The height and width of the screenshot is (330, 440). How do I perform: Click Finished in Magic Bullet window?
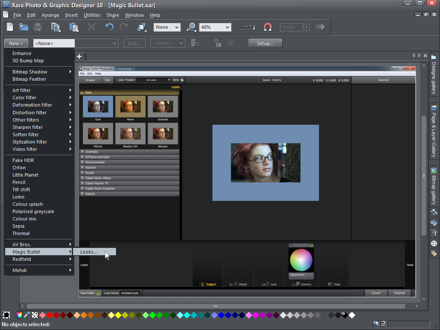tap(399, 293)
